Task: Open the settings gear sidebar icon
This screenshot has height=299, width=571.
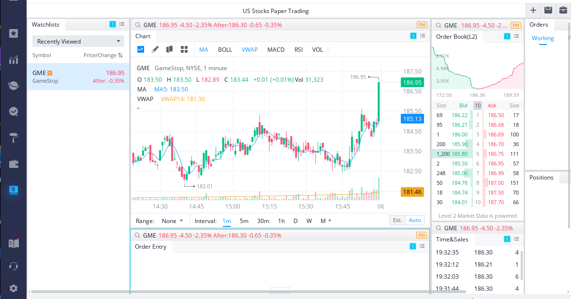Action: point(14,288)
